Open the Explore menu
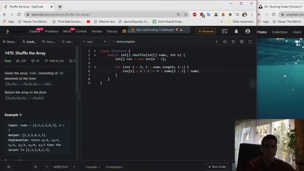 point(35,31)
